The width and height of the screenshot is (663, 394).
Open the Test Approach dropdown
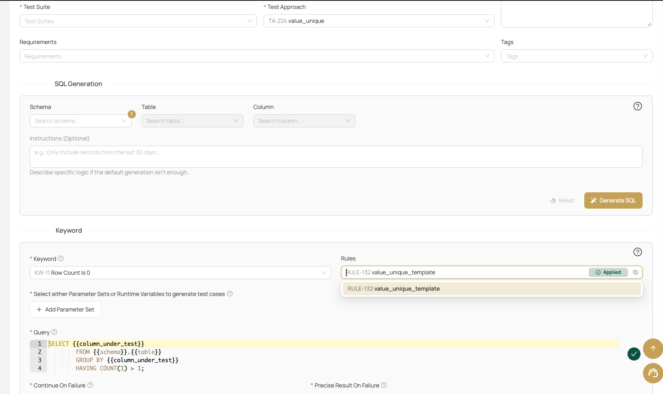click(x=379, y=21)
